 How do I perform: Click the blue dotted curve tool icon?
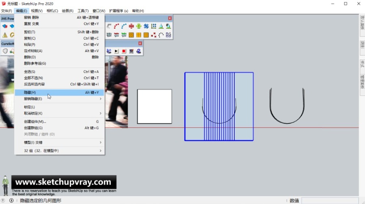click(124, 26)
